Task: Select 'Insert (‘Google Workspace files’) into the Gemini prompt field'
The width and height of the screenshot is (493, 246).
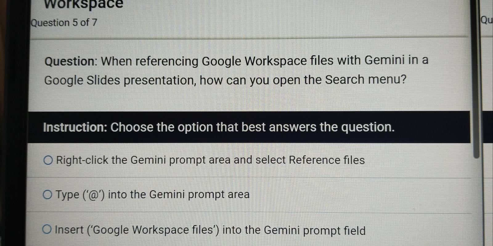Action: pyautogui.click(x=46, y=229)
